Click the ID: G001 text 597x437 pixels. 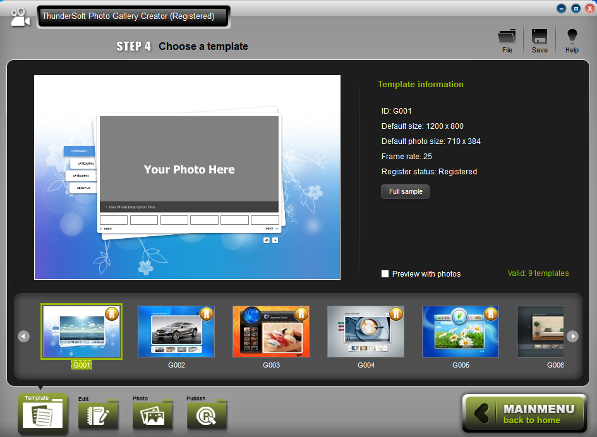pos(396,111)
